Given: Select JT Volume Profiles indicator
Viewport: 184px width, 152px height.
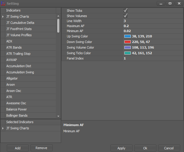Looking at the screenshot, I should pos(31,35).
